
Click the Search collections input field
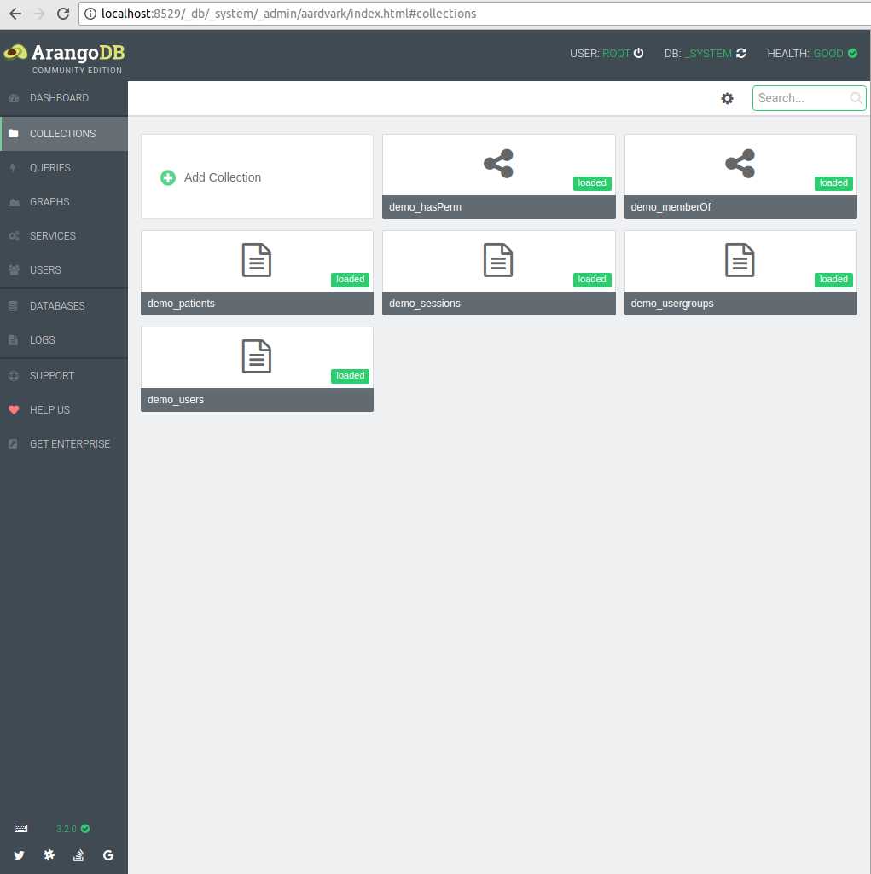tap(809, 98)
